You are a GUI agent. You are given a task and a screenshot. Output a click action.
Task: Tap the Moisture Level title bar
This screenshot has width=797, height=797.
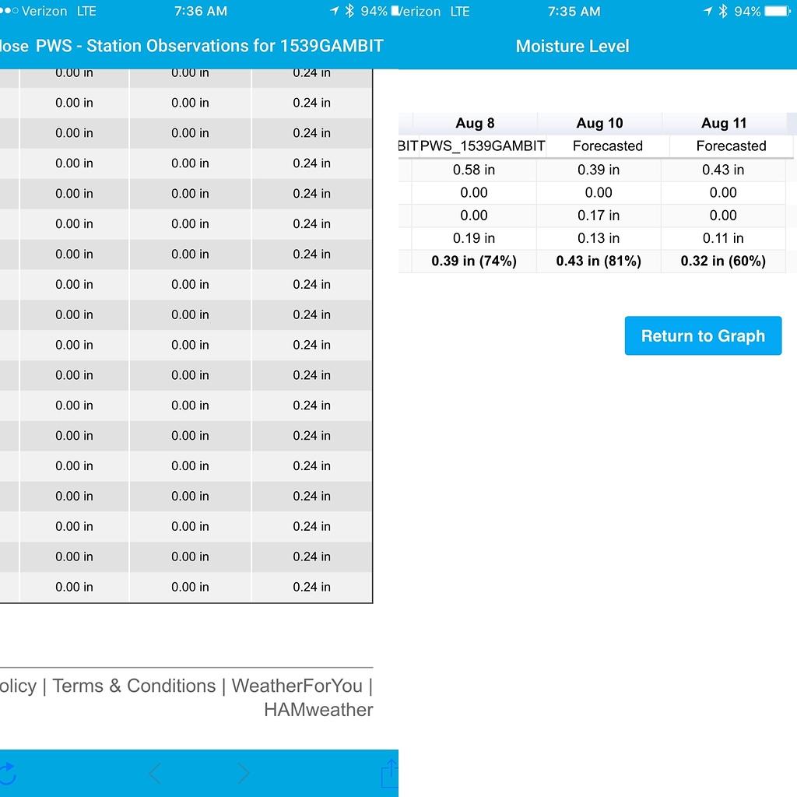[x=572, y=46]
